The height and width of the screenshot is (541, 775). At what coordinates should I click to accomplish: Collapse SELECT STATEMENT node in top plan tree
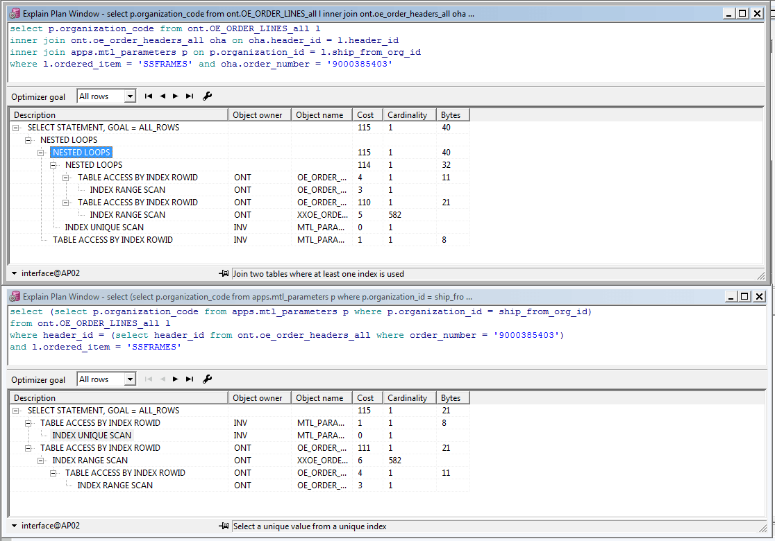[16, 128]
